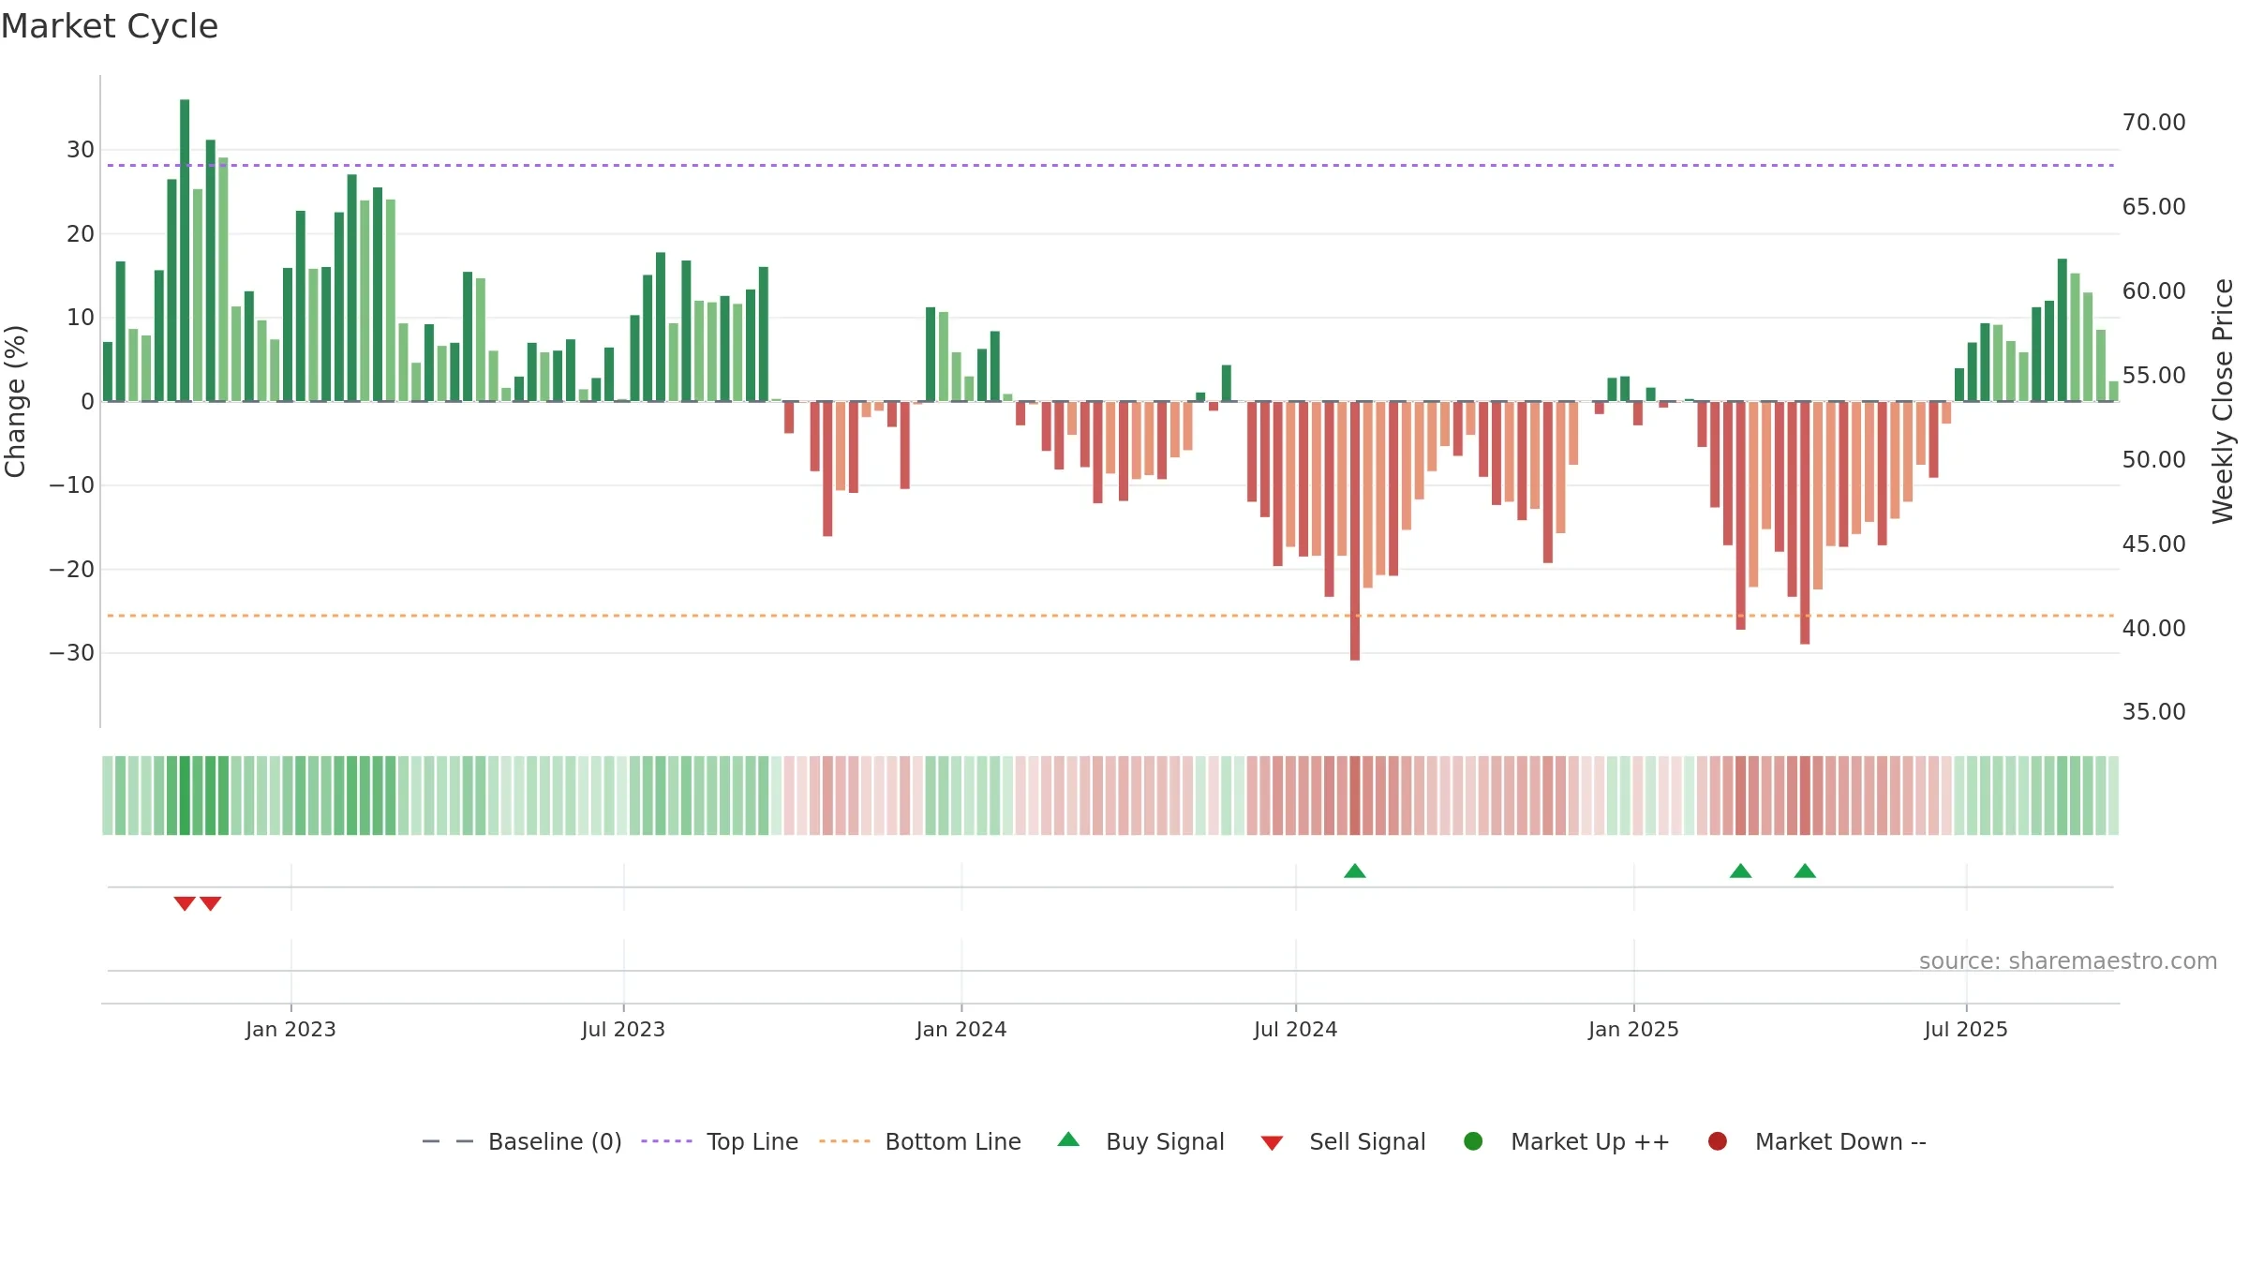The width and height of the screenshot is (2249, 1265).
Task: Click the Weekly Close Price axis title
Action: pyautogui.click(x=2223, y=401)
